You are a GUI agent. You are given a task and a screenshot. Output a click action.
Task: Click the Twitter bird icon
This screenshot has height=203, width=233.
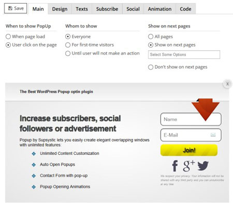click(203, 166)
